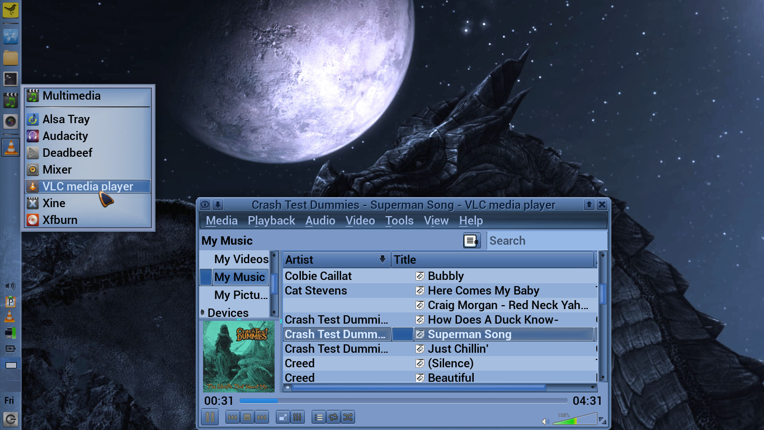Image resolution: width=764 pixels, height=430 pixels.
Task: Click the sidebar tree scrollbar
Action: (274, 284)
